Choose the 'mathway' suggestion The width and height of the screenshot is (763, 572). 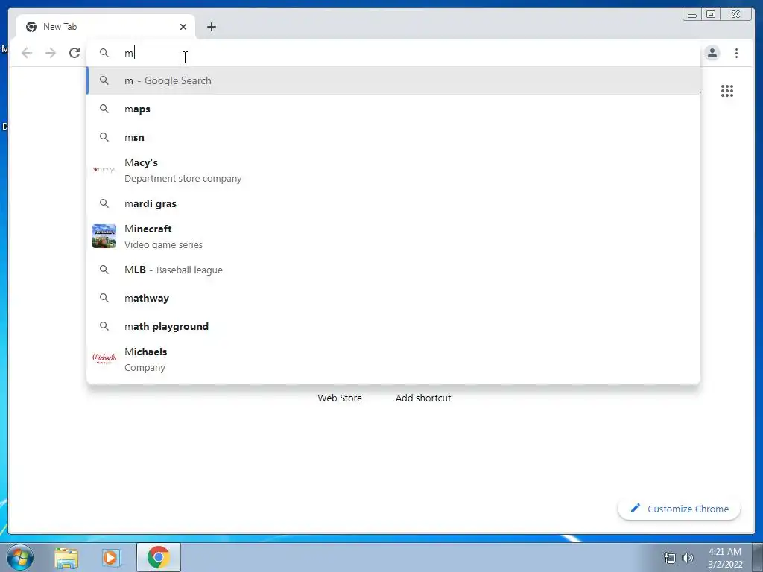click(x=393, y=298)
